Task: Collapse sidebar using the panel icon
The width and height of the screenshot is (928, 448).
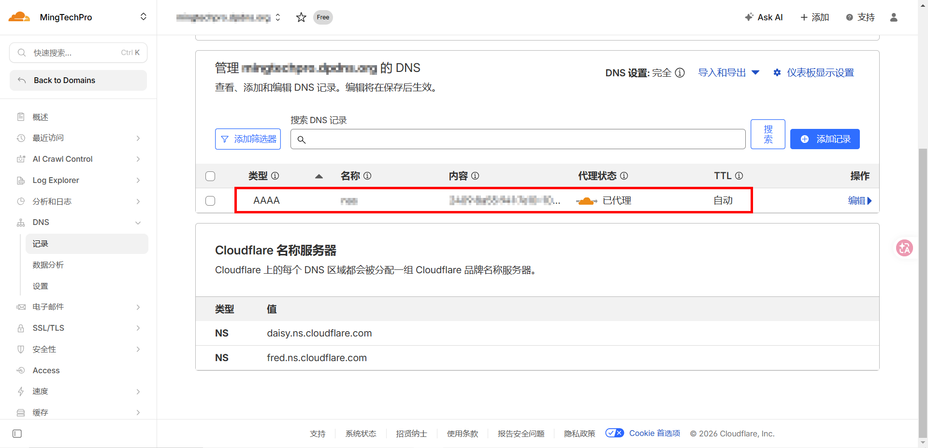Action: click(x=17, y=434)
